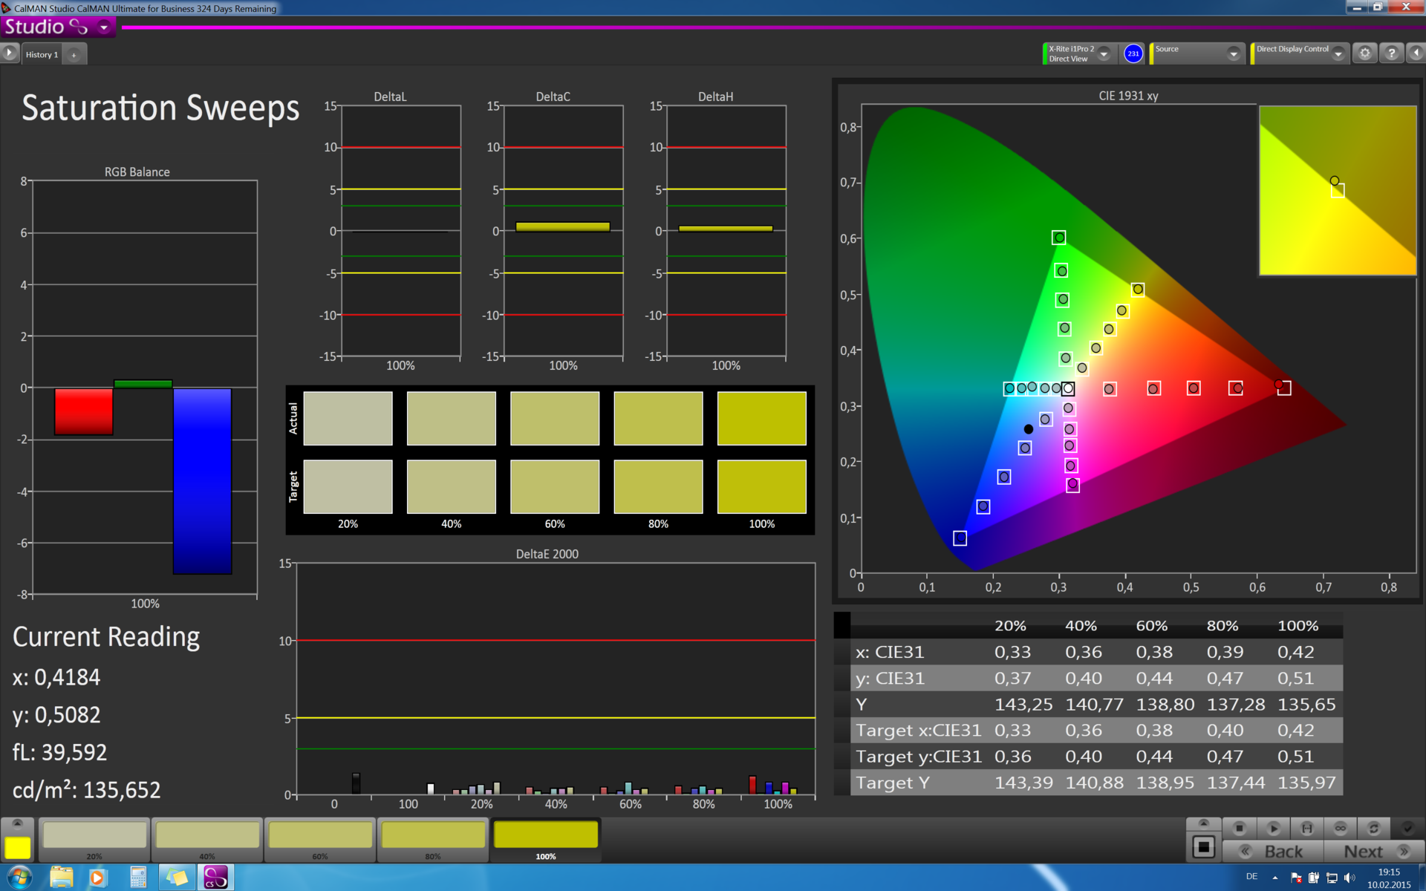Expand the Direct Display Control dropdown
The image size is (1426, 891).
coord(1338,53)
